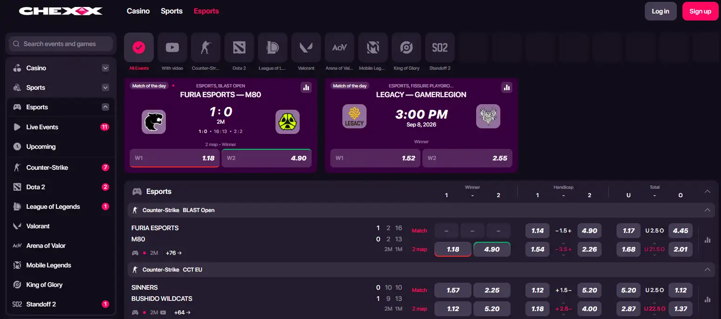This screenshot has height=319, width=721.
Task: Click the Sign up button
Action: (x=700, y=11)
